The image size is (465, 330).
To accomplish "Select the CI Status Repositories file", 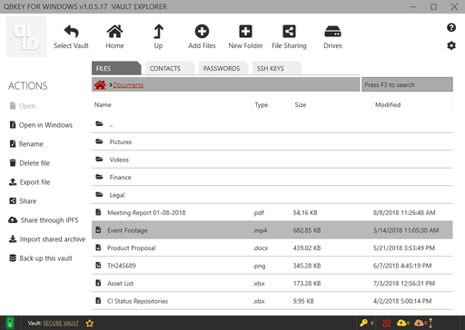I will [272, 301].
